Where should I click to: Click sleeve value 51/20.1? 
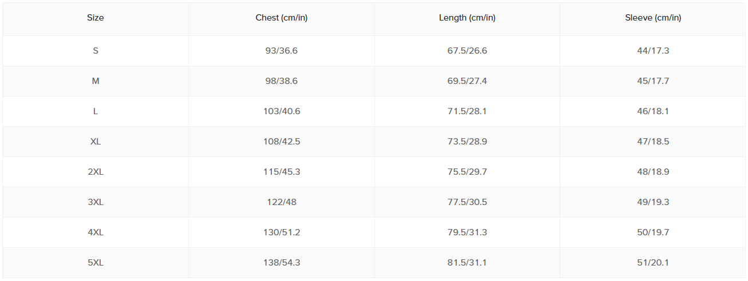[x=653, y=263]
